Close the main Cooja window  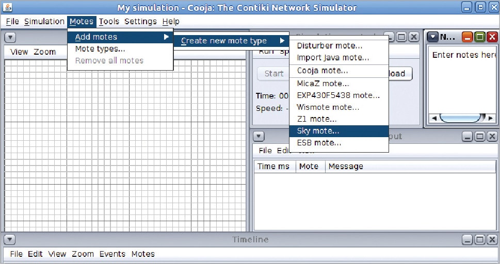[x=494, y=7]
